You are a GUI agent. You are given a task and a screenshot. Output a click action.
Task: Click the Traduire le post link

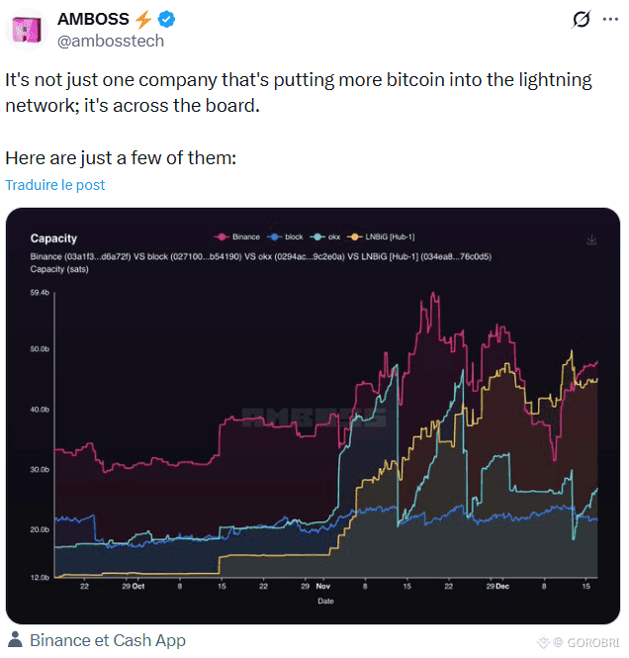[x=55, y=185]
